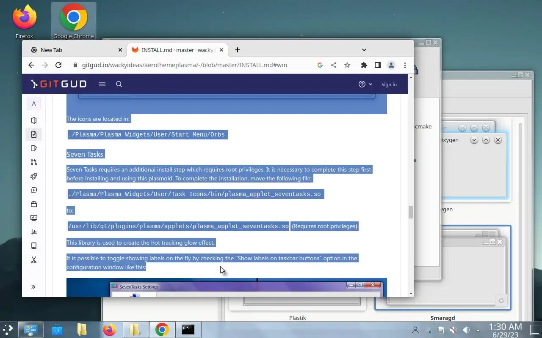Click the page scrollbar up arrow
Screen dimensions: 542x338
pyautogui.click(x=411, y=77)
